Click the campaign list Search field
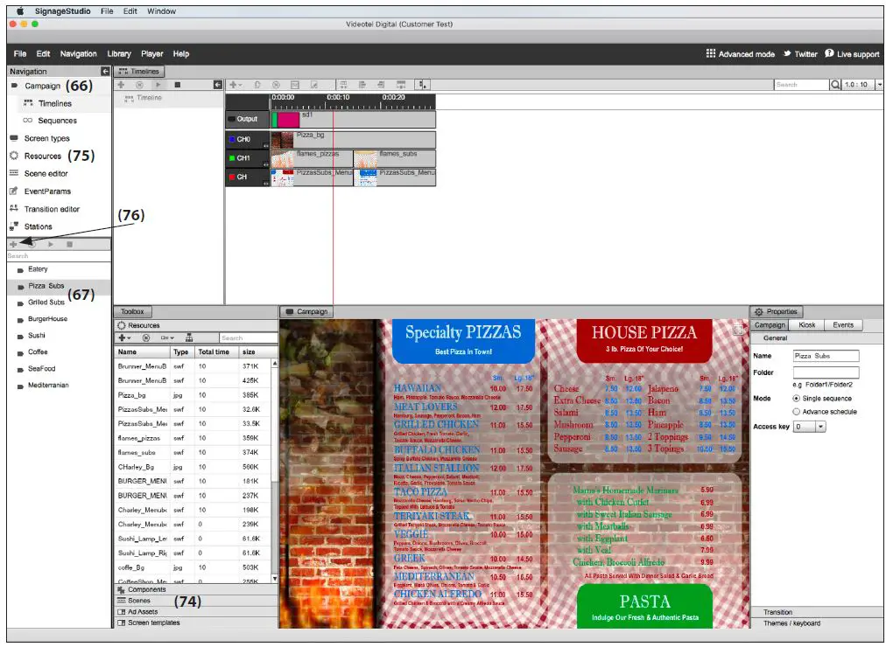The width and height of the screenshot is (886, 647). coord(59,256)
